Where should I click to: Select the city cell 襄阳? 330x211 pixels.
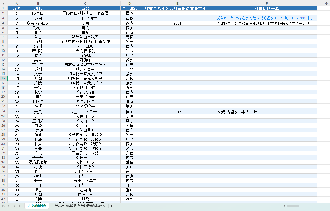[x=130, y=37]
